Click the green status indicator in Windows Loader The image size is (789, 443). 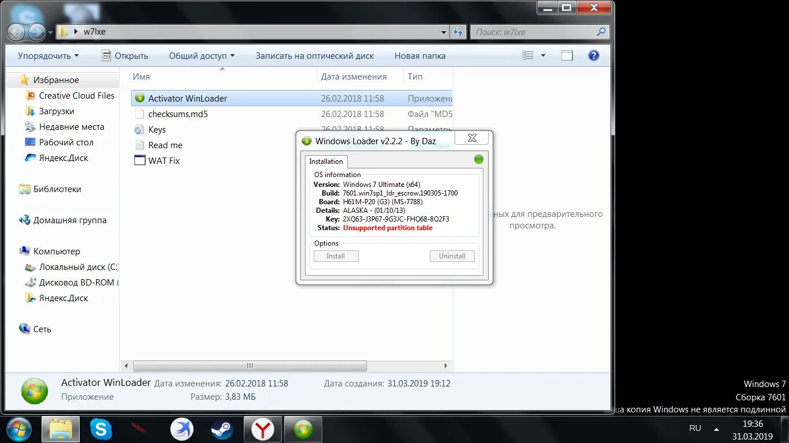478,159
